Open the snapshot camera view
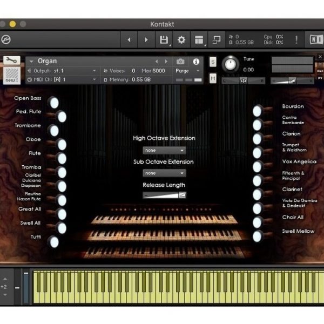 coord(180,62)
